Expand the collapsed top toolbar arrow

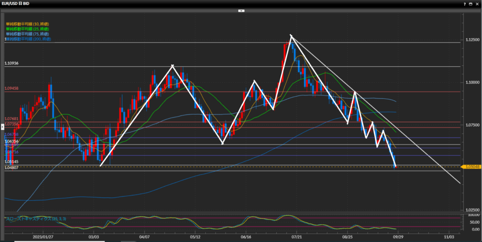(x=241, y=10)
